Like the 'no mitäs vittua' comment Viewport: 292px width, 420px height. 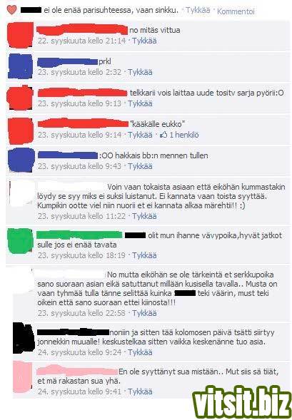(x=144, y=41)
